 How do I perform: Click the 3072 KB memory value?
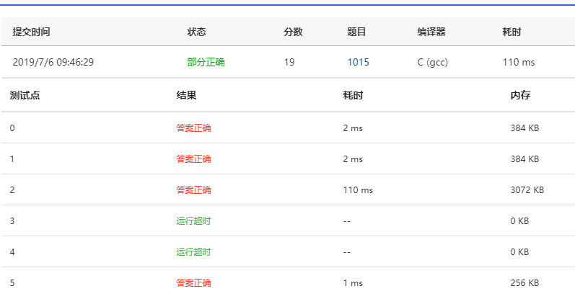tap(527, 190)
